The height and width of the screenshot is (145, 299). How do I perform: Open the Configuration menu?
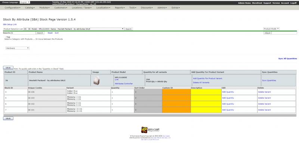pyautogui.click(x=12, y=7)
